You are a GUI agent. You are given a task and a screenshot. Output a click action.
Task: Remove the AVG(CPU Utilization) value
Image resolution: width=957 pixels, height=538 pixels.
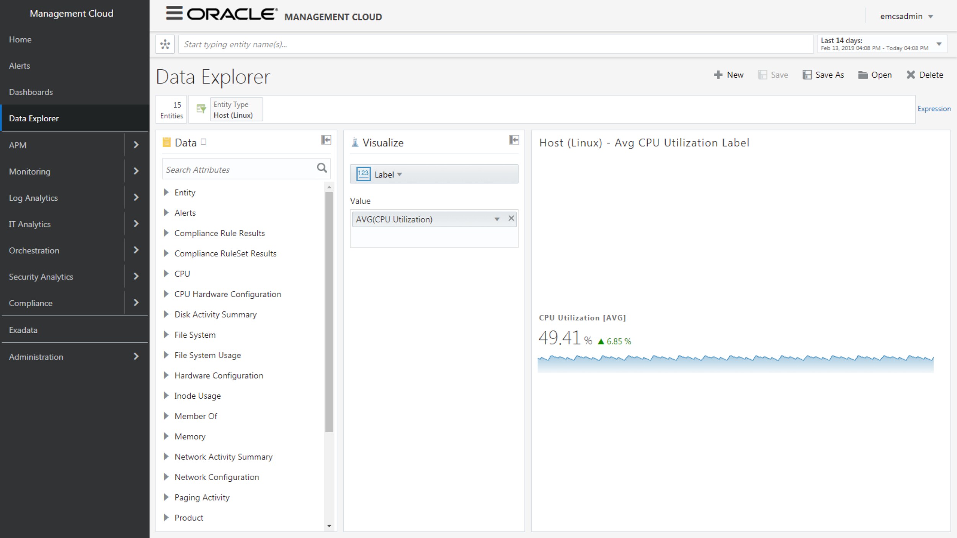[x=511, y=218]
